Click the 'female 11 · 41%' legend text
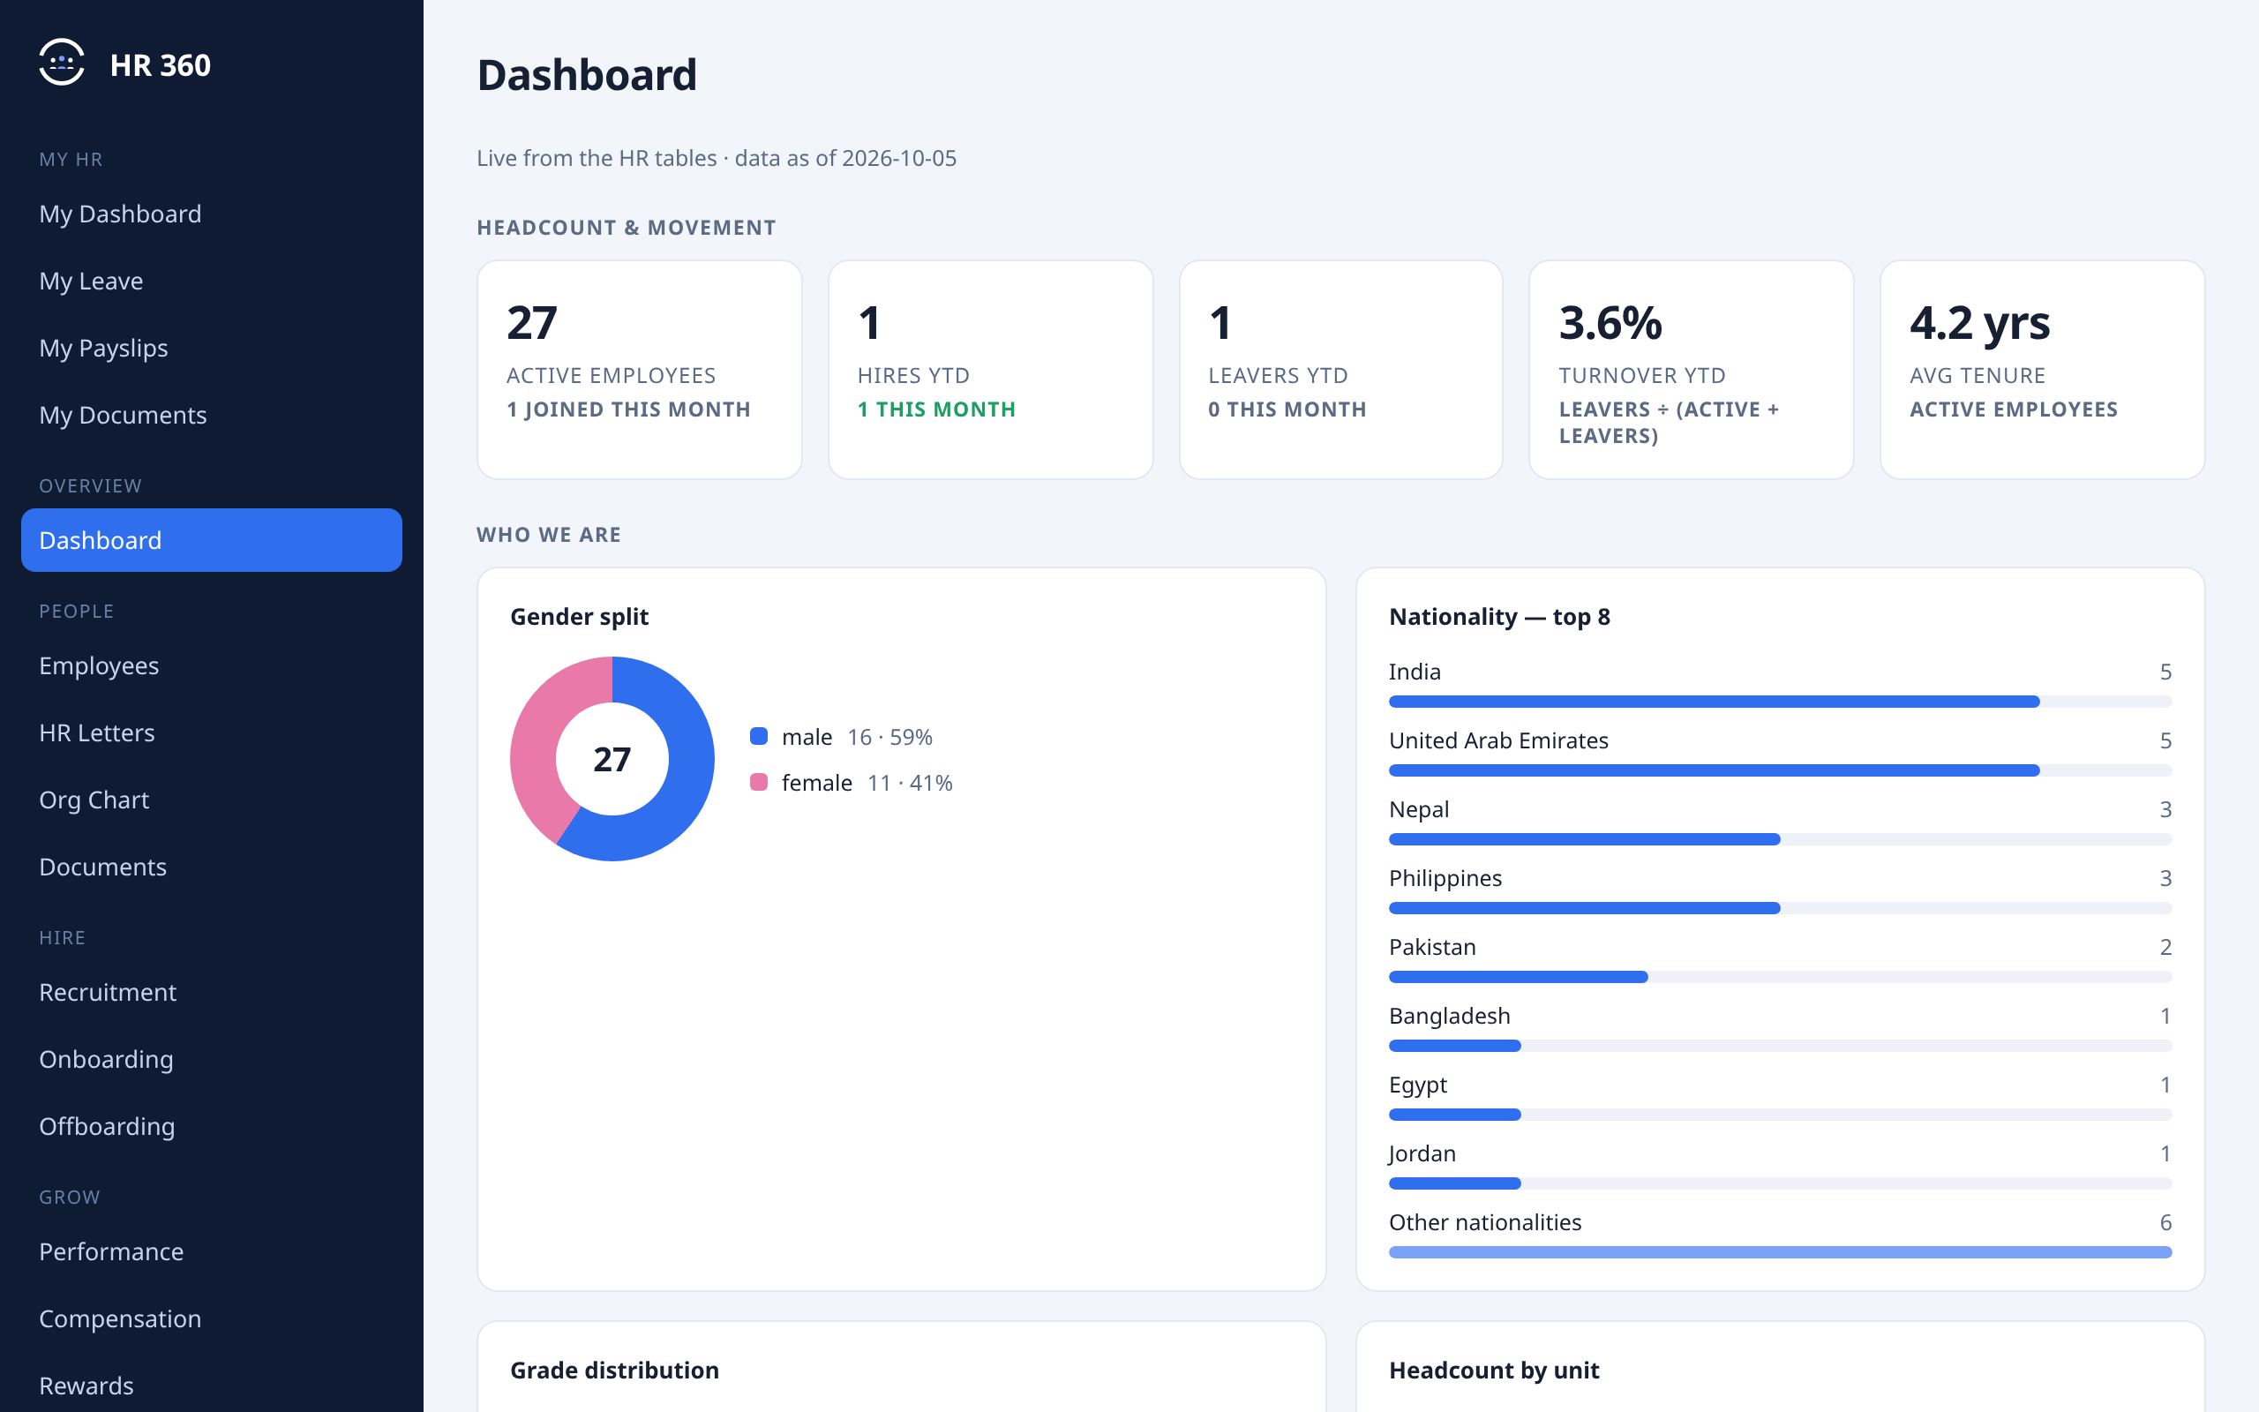This screenshot has width=2259, height=1412. coord(867,783)
